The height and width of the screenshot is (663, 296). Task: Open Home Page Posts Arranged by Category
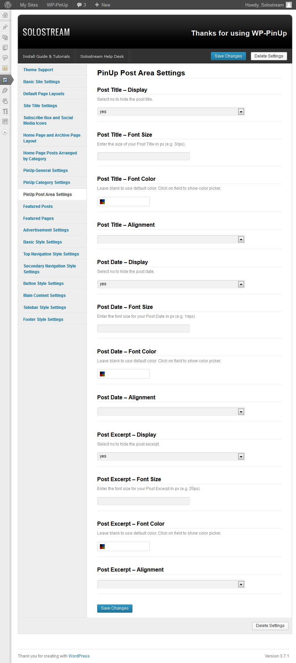52,156
